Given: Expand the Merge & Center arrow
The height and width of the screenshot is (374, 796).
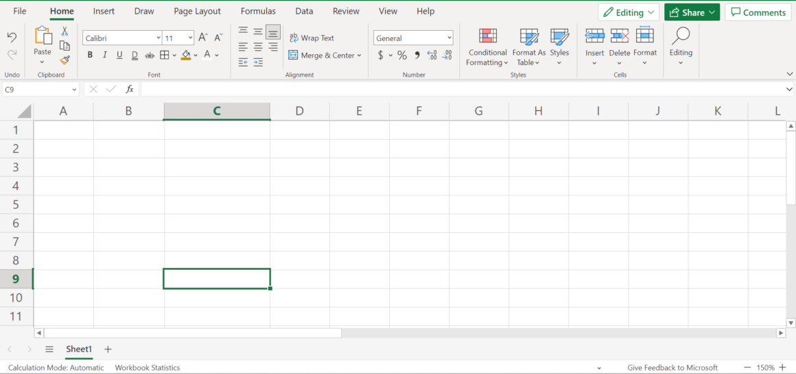Looking at the screenshot, I should (359, 55).
